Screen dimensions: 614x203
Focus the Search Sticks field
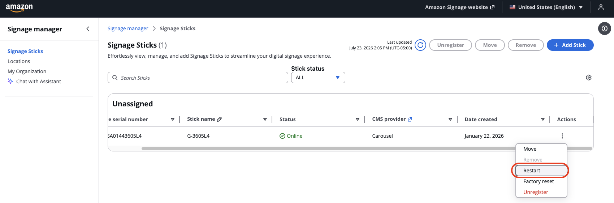(x=198, y=78)
